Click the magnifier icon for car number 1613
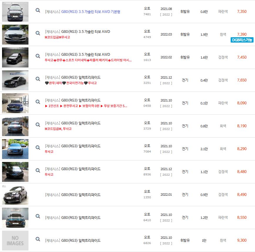 point(38,56)
